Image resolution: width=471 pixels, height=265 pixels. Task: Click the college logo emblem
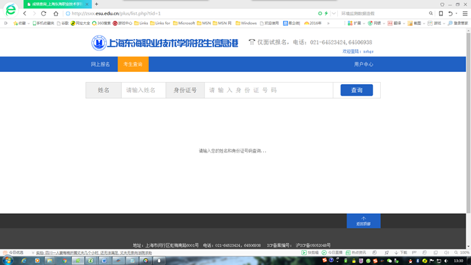click(x=99, y=43)
